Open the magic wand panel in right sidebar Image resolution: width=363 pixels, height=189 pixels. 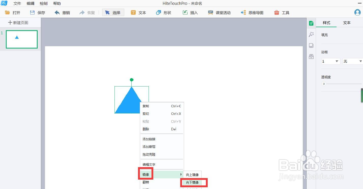[311, 34]
